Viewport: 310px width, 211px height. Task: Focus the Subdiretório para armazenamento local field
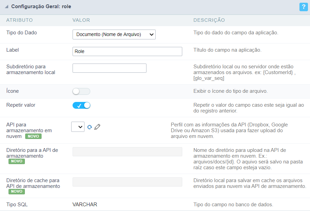point(109,68)
